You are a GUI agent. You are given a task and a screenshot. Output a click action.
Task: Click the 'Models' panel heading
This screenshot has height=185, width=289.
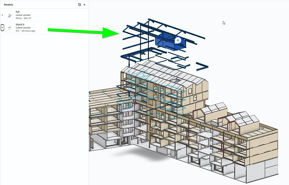coord(8,5)
